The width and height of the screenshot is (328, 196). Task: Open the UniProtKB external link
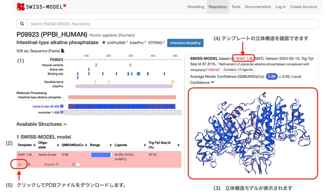coord(117,43)
